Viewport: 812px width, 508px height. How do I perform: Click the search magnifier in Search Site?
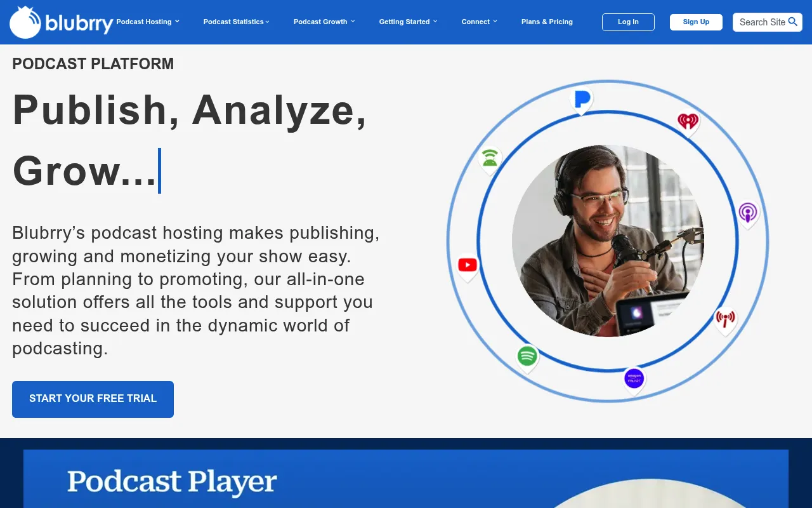tap(794, 22)
